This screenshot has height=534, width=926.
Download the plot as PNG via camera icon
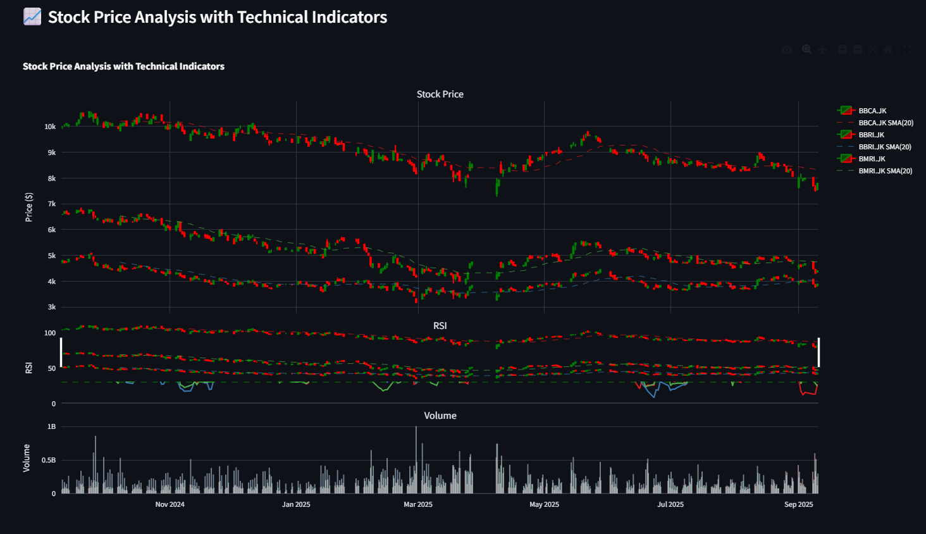click(x=787, y=49)
